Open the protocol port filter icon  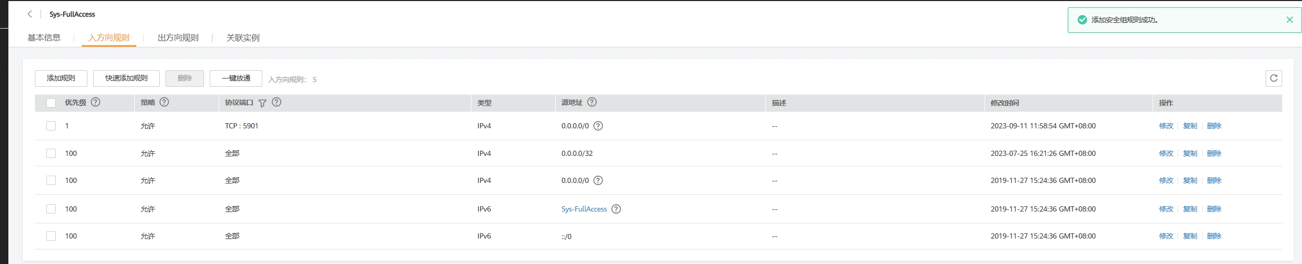[x=262, y=103]
